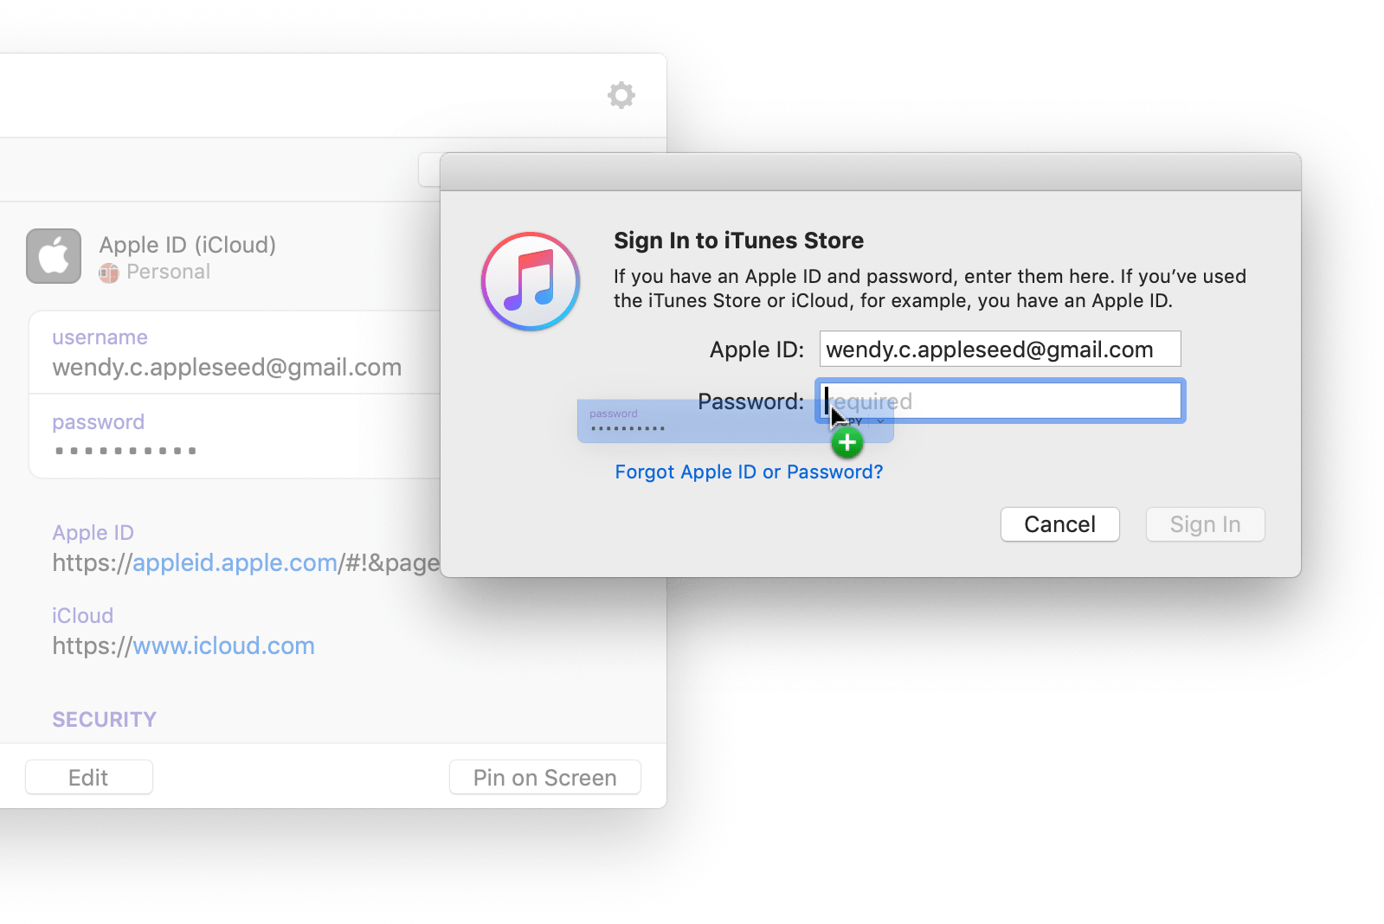Click the iTunes music note icon
1384x924 pixels.
(531, 281)
